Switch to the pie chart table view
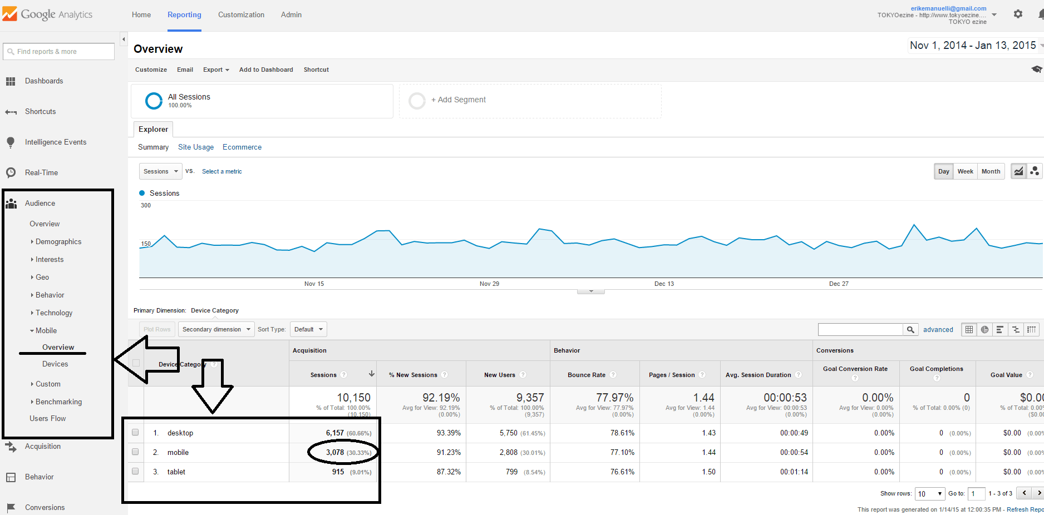The image size is (1044, 515). pos(984,329)
